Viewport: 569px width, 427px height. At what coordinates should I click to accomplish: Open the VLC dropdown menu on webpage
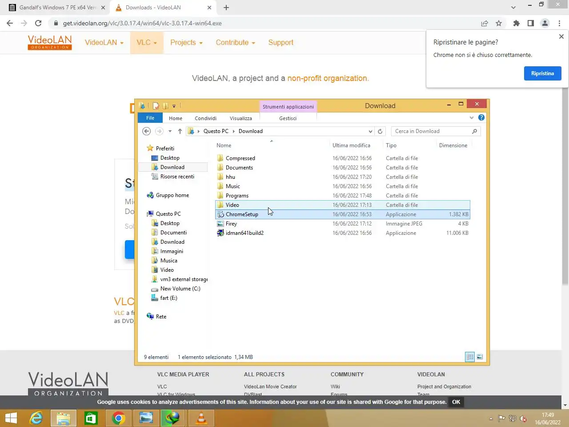[147, 43]
